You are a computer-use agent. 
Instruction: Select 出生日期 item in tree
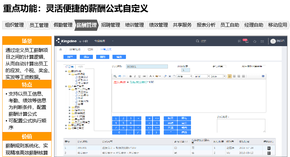point(83,101)
